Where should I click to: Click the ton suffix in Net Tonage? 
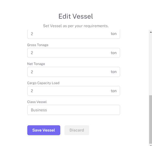tap(114, 72)
